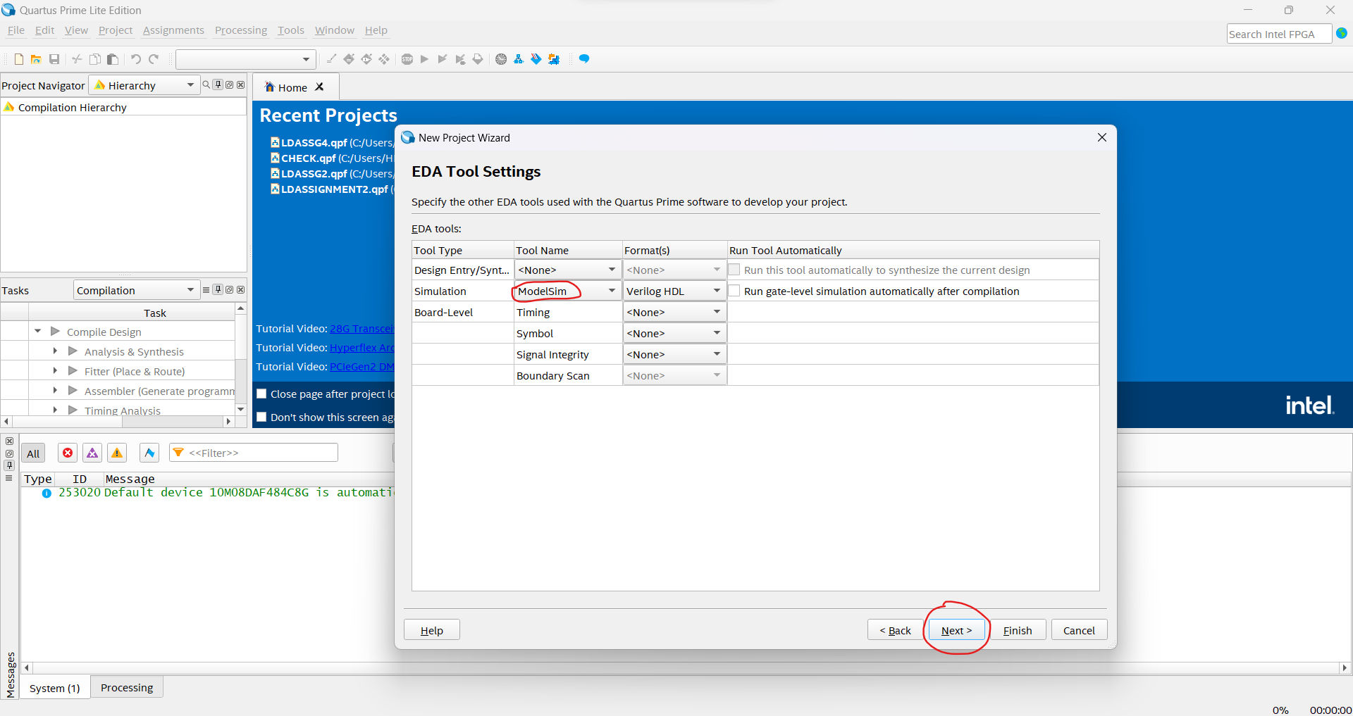Collapse the Compile Design task
The height and width of the screenshot is (716, 1353).
38,331
